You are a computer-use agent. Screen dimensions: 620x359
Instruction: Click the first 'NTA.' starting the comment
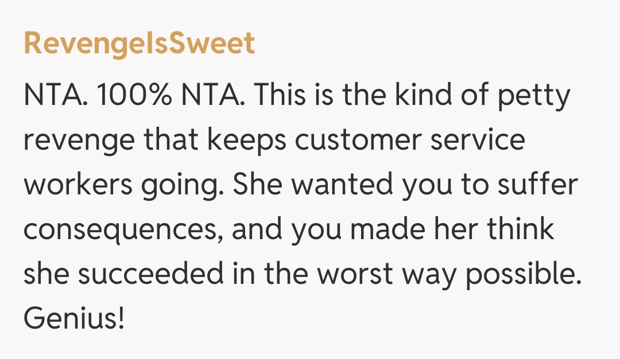click(56, 95)
